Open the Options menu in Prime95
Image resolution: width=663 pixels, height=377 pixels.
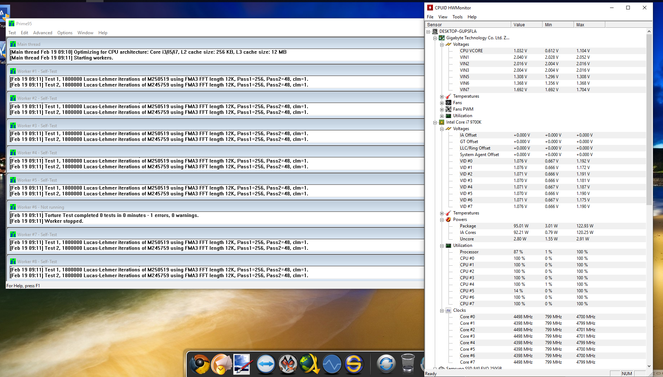(65, 33)
